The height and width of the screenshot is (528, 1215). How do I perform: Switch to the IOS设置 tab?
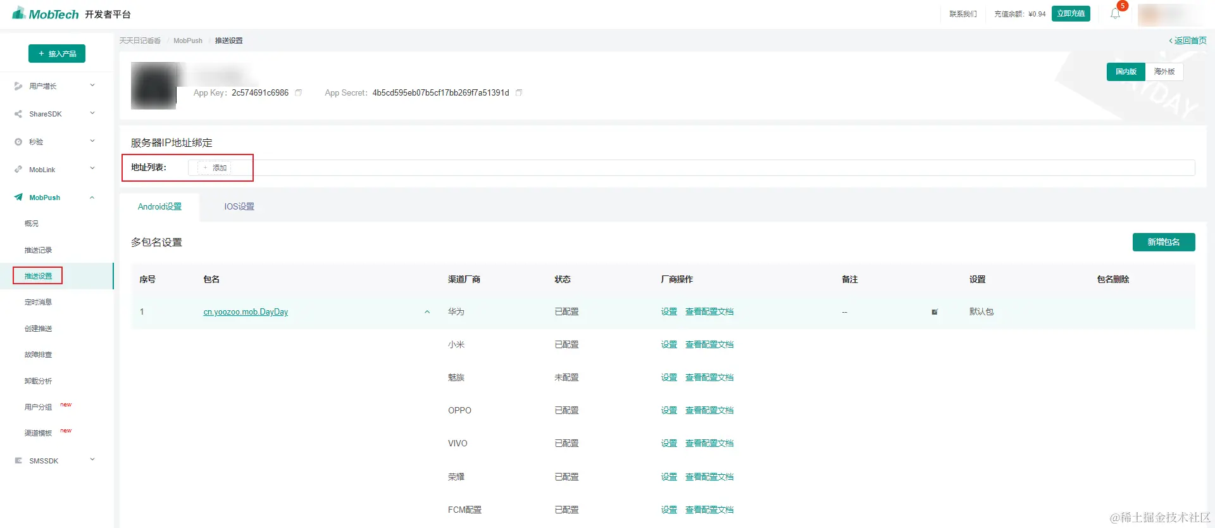[x=239, y=207]
